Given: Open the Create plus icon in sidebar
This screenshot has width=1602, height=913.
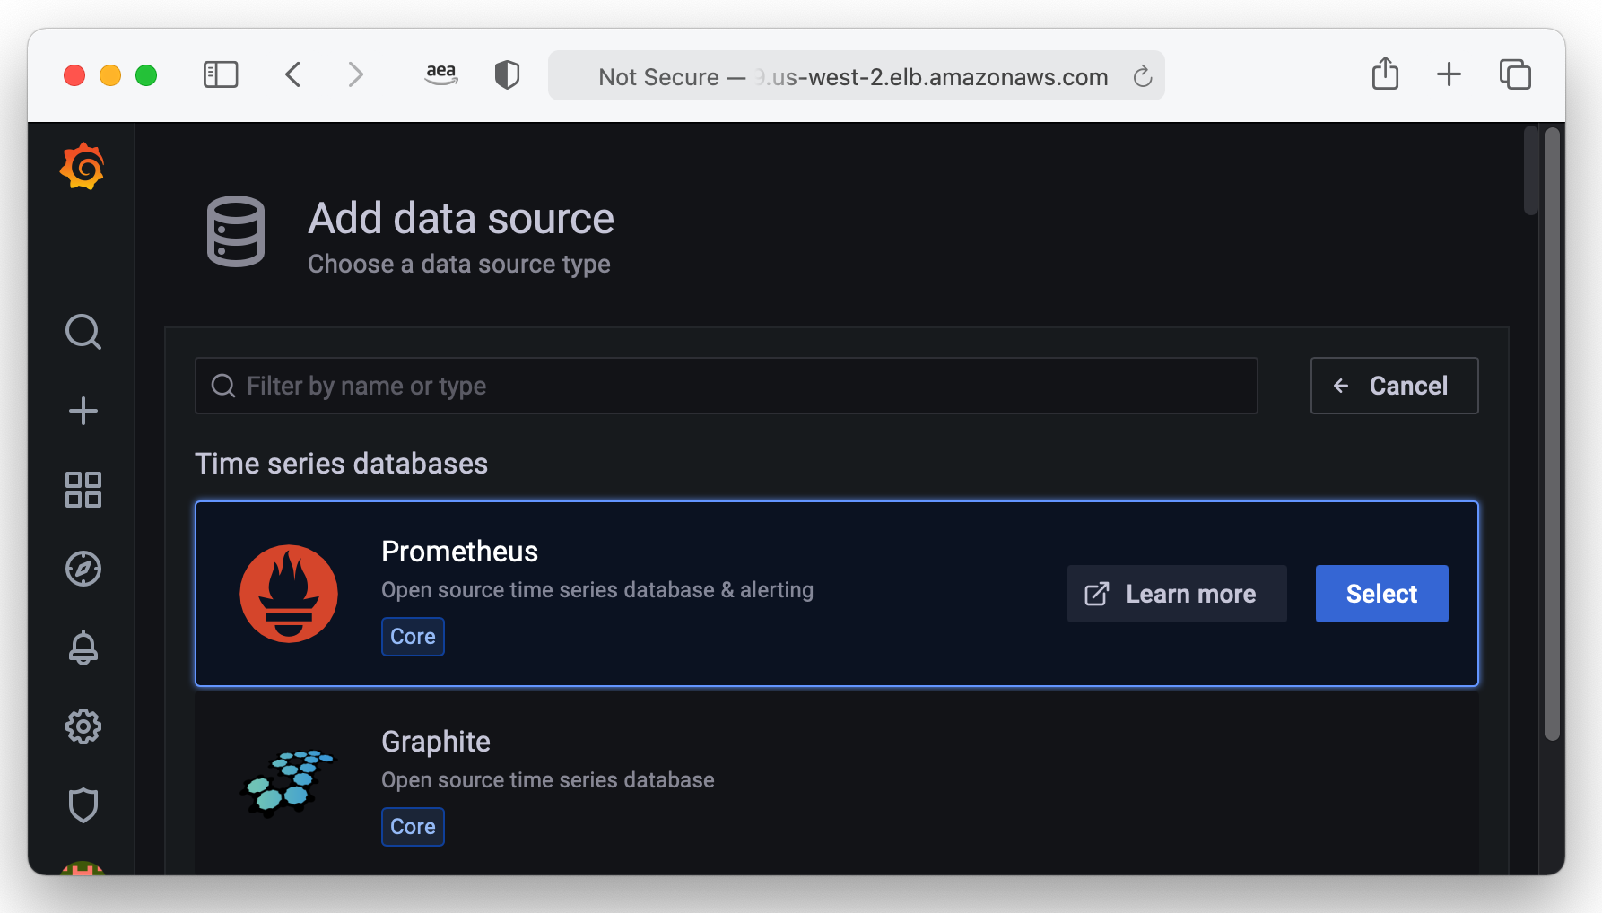Looking at the screenshot, I should pos(83,411).
